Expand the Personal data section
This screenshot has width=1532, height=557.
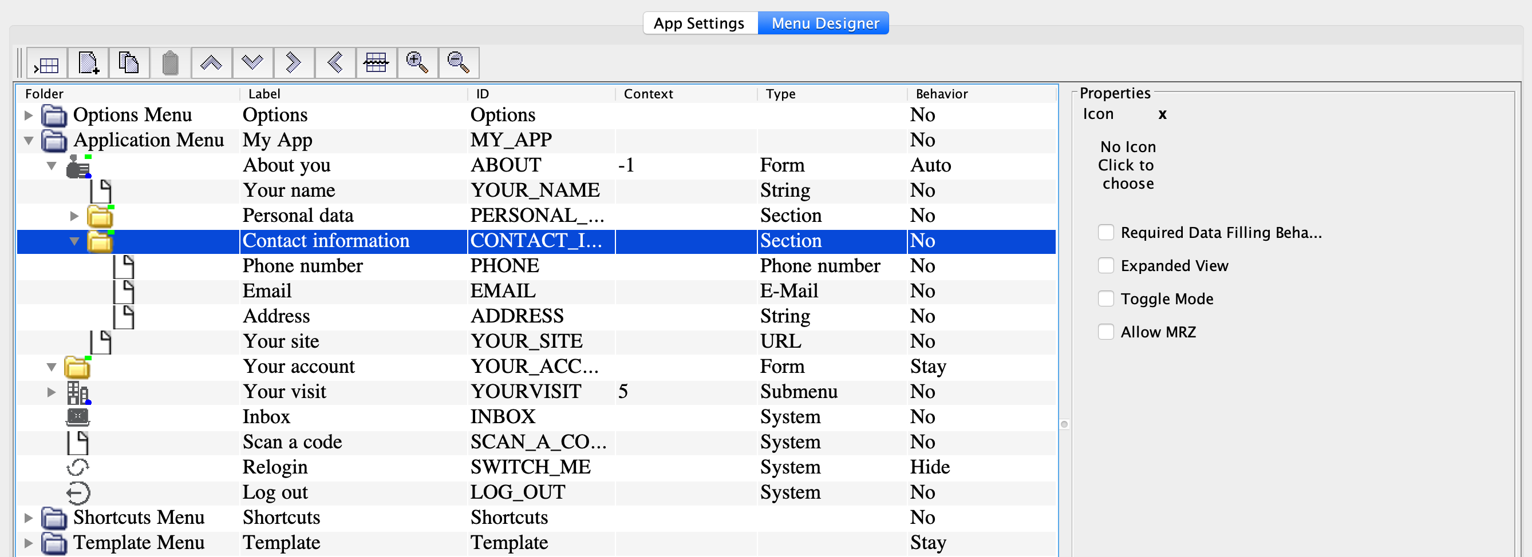pos(74,216)
